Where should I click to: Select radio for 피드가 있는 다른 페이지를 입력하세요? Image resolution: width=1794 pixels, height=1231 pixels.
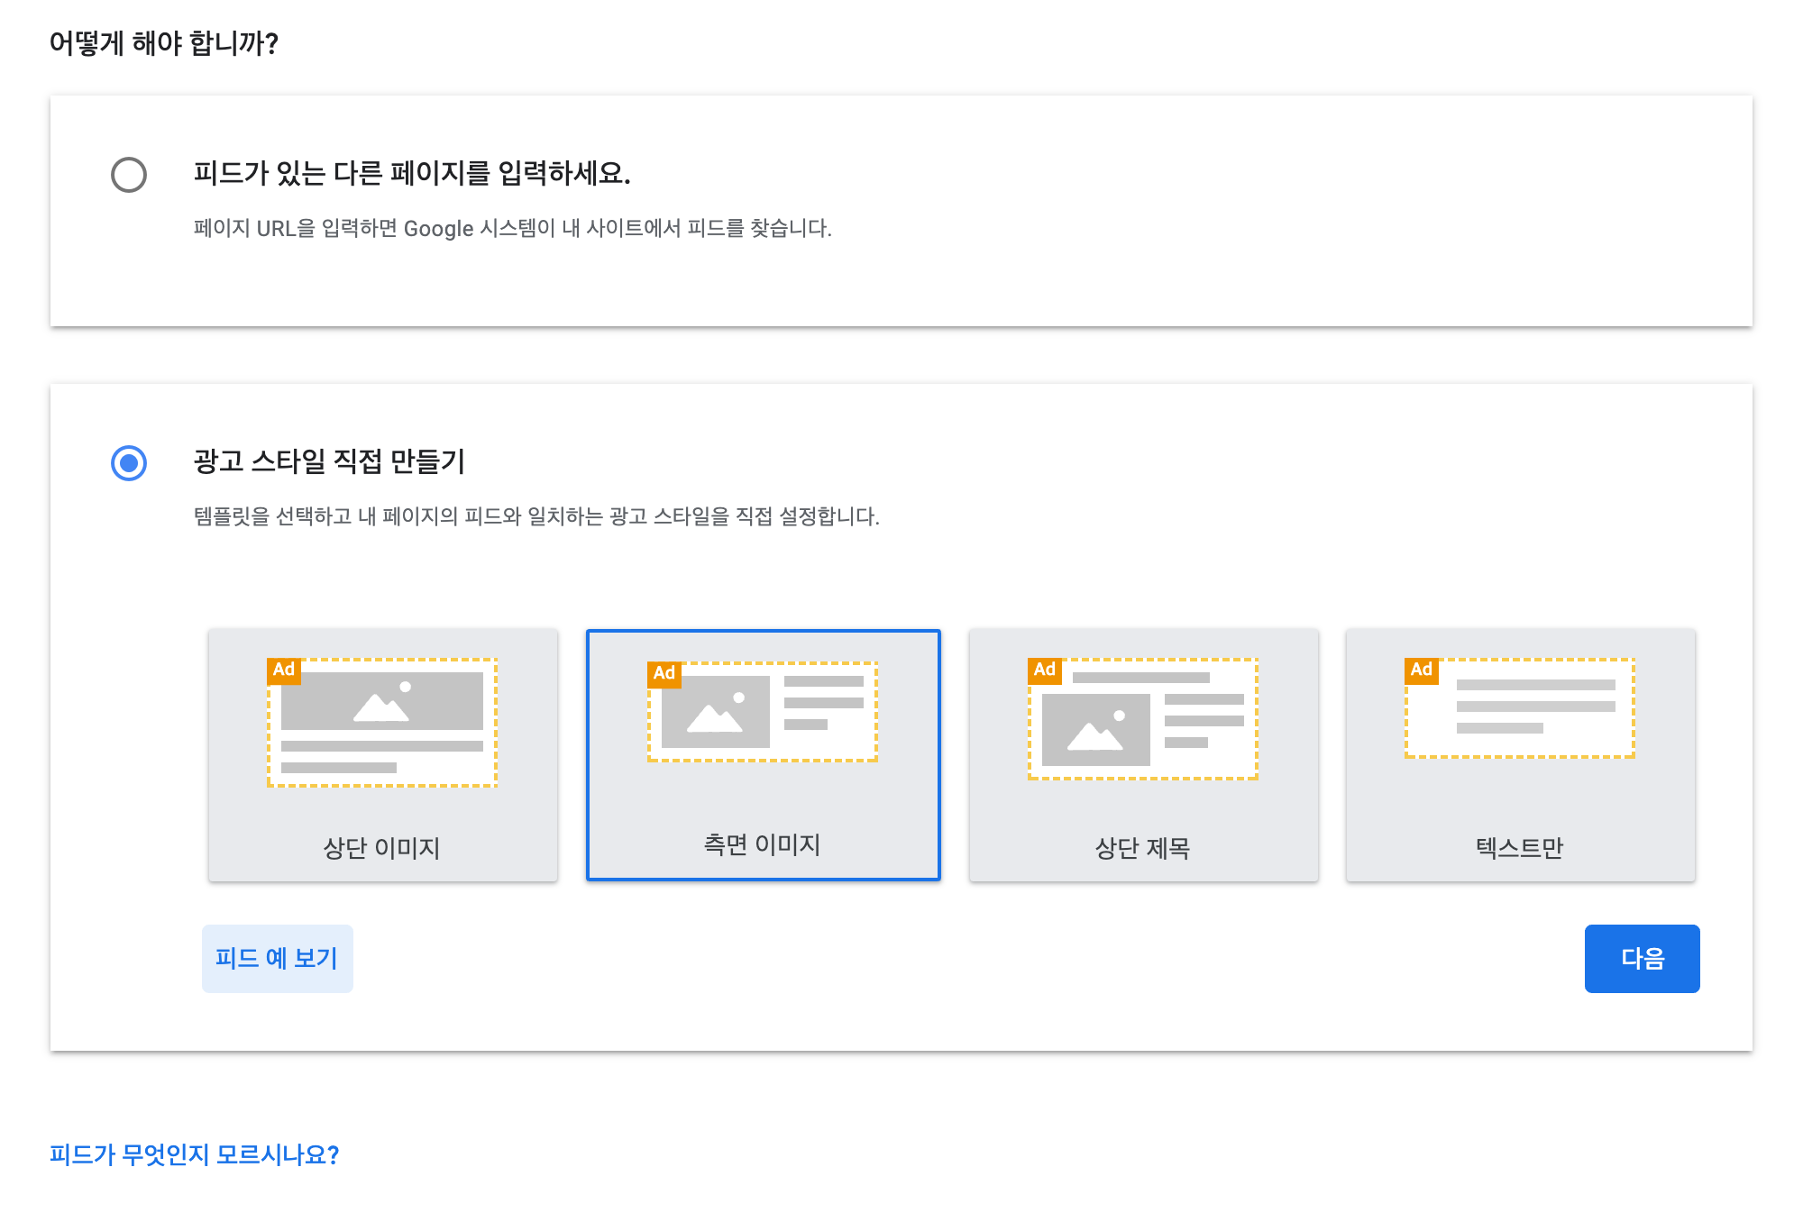129,175
